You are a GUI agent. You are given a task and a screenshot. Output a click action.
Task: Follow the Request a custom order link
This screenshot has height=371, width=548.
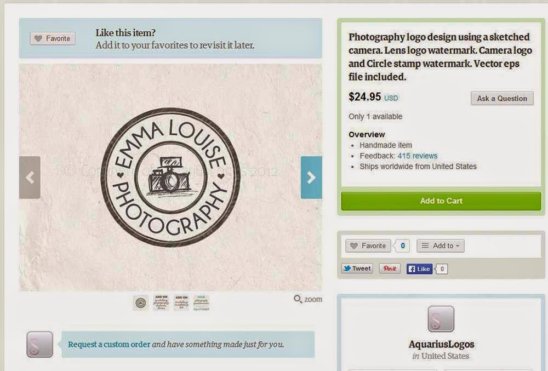click(109, 345)
